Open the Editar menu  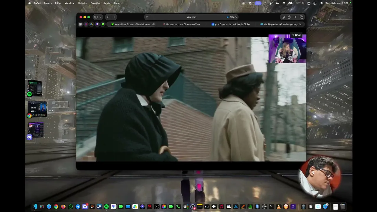coord(58,3)
